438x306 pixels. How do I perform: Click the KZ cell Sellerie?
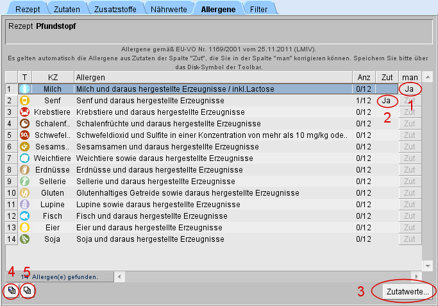coord(53,182)
